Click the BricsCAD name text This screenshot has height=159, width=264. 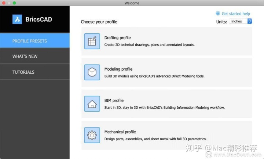[39, 19]
